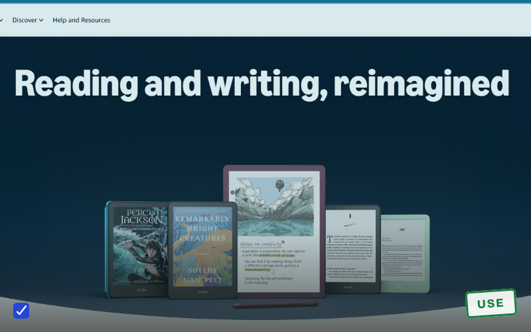Viewport: 531px width, 332px height.
Task: Open the Discover menu label
Action: coord(25,20)
